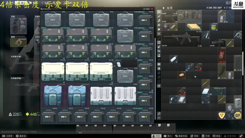
Task: Switch to the Character tab in bottom bar
Action: coord(156,136)
